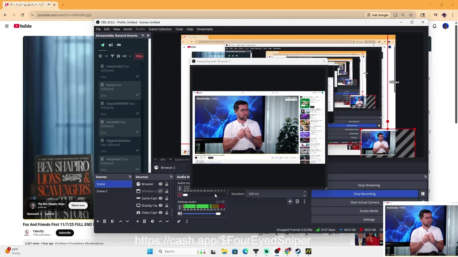Open the Tools menu

coord(179,29)
